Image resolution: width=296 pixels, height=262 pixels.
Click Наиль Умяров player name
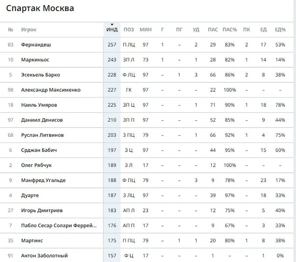[x=39, y=105]
